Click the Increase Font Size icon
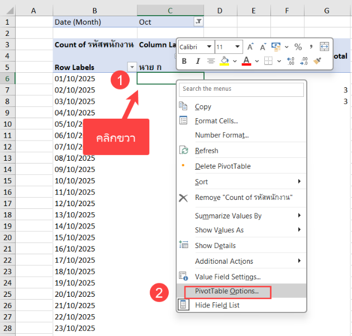This screenshot has height=336, width=352. coord(250,47)
